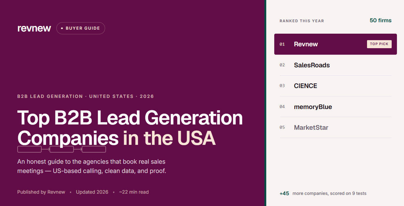Click rank number 05
Viewport: 404px width, 206px height.
coord(282,128)
